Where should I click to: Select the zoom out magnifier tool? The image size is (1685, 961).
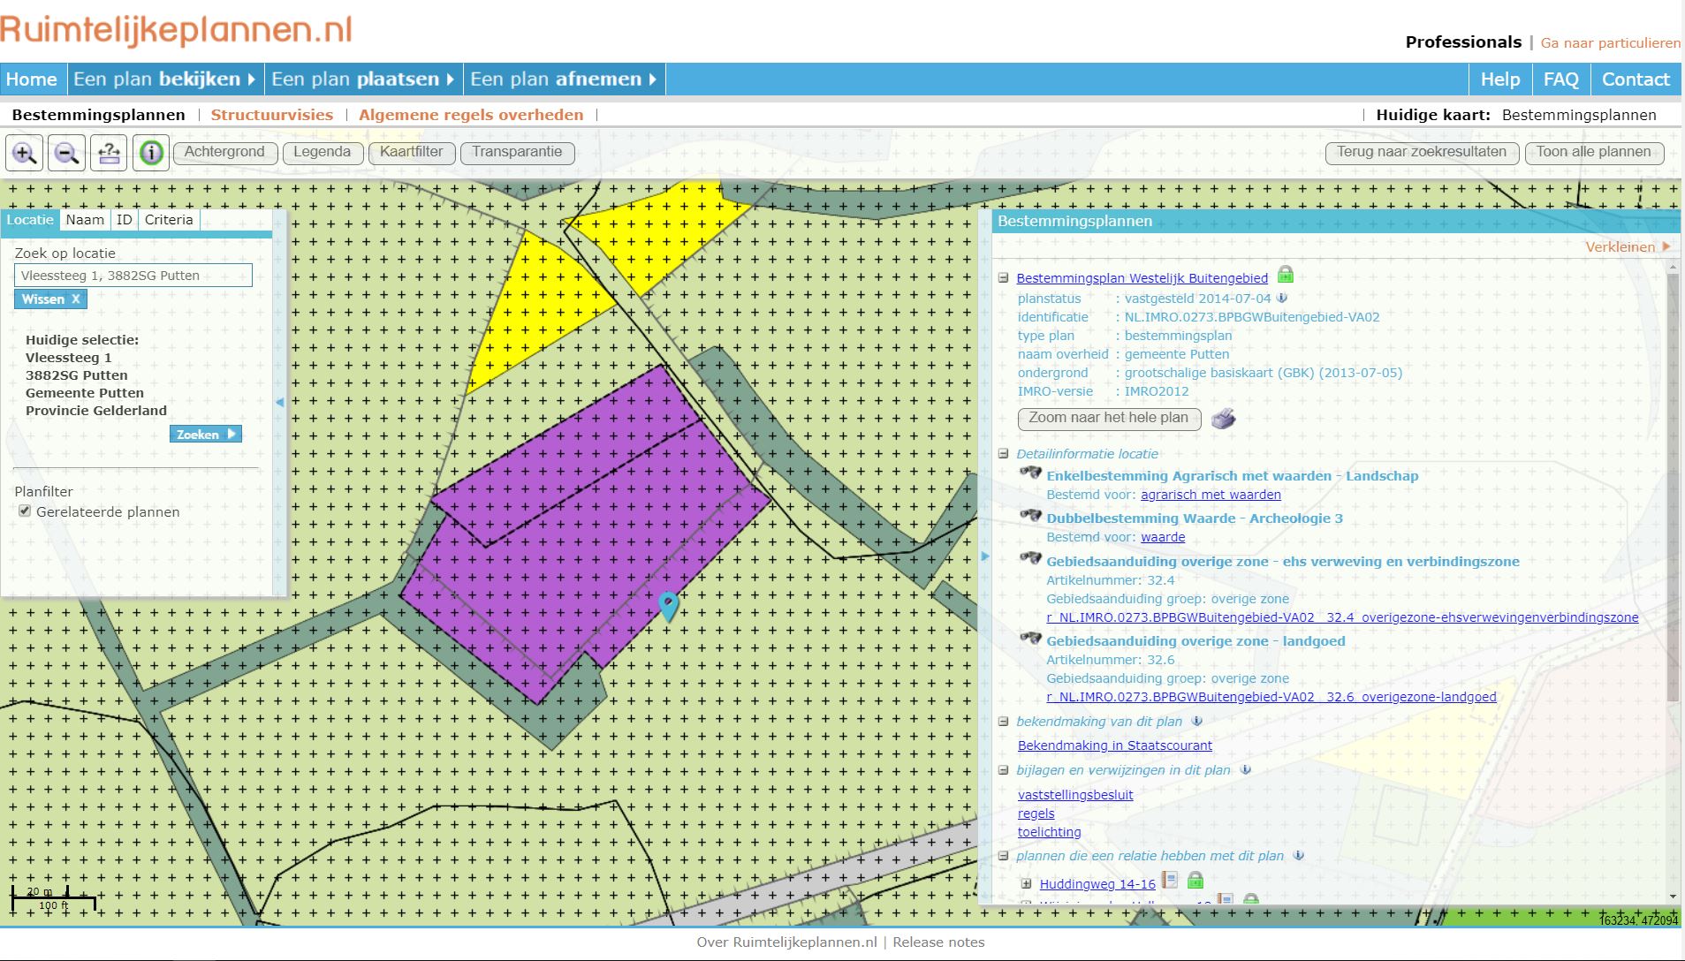pos(66,152)
